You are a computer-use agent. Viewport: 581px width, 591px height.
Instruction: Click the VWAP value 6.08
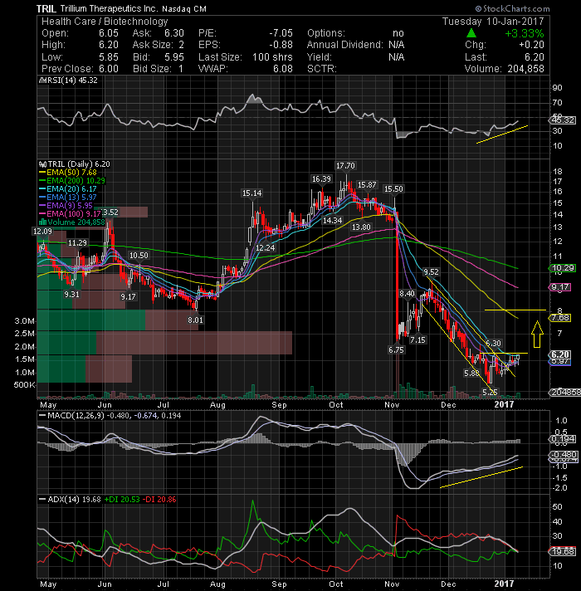point(283,69)
